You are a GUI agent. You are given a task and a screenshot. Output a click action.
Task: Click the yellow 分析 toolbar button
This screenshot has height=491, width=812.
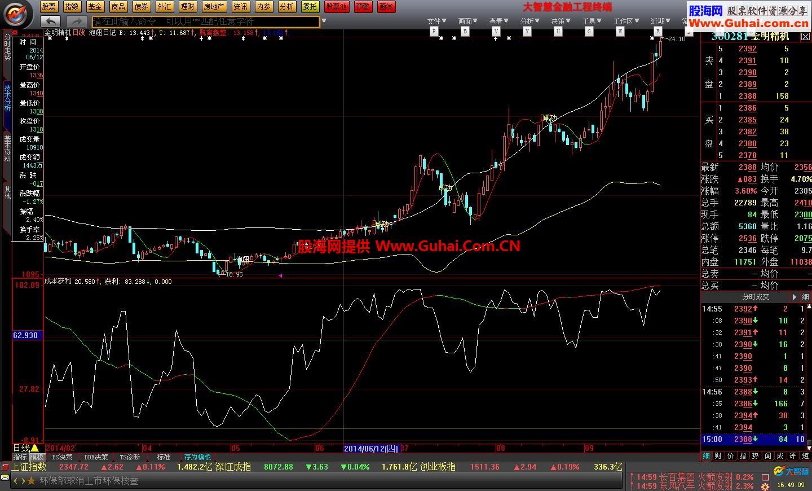(286, 7)
